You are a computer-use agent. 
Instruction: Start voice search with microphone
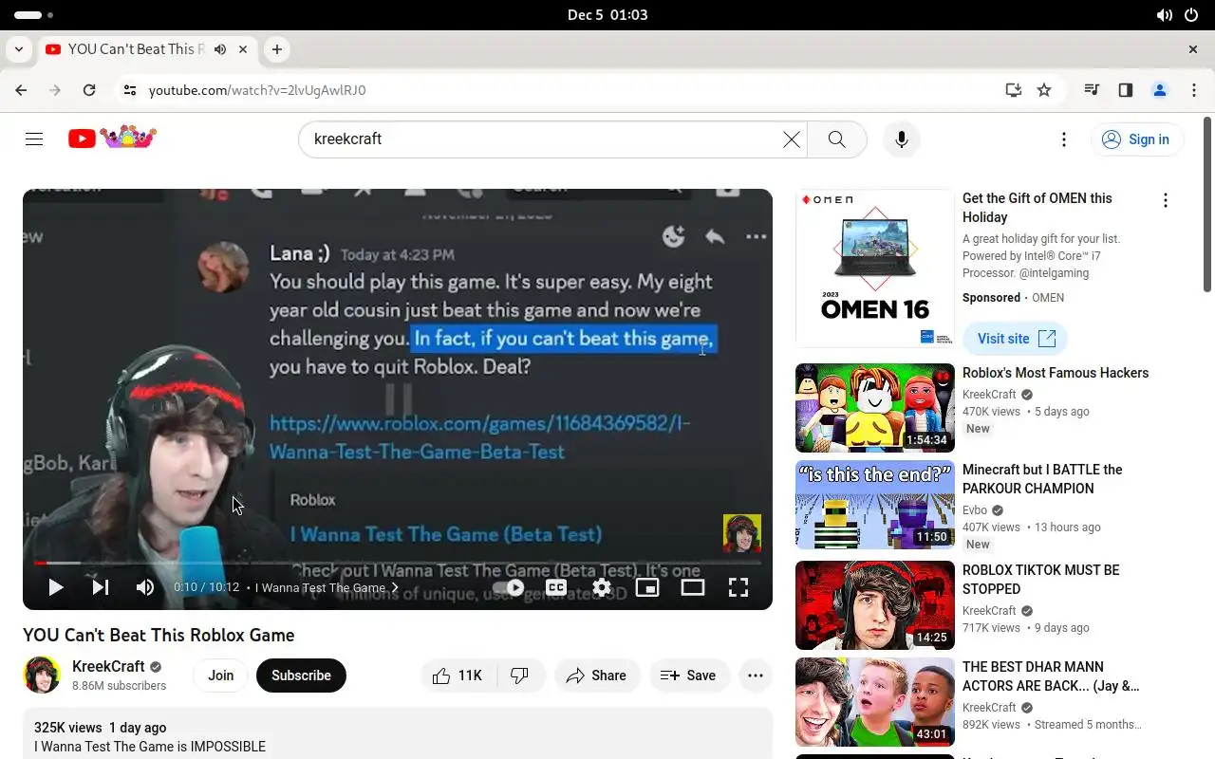[x=901, y=139]
